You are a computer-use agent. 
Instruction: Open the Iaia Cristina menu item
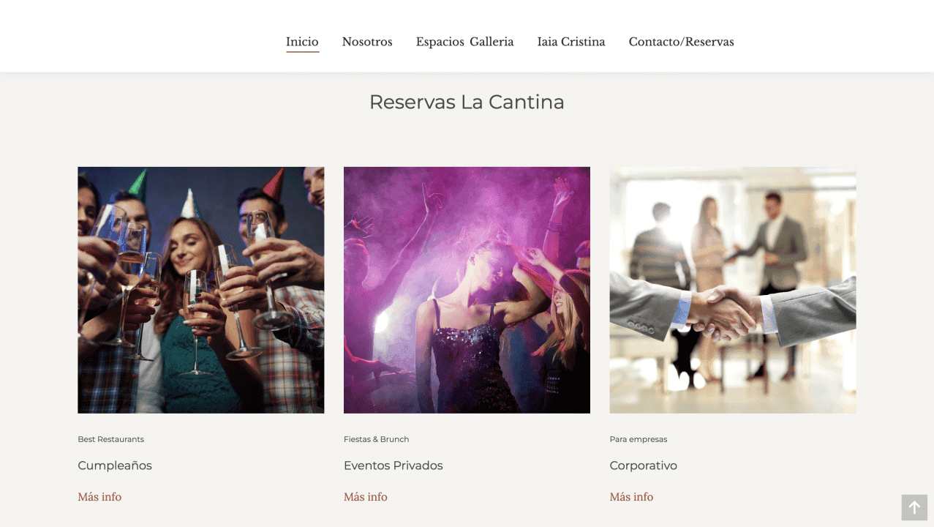[x=571, y=42]
